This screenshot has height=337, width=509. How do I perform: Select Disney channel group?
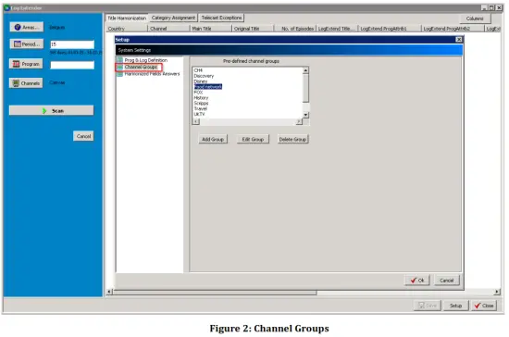(200, 81)
